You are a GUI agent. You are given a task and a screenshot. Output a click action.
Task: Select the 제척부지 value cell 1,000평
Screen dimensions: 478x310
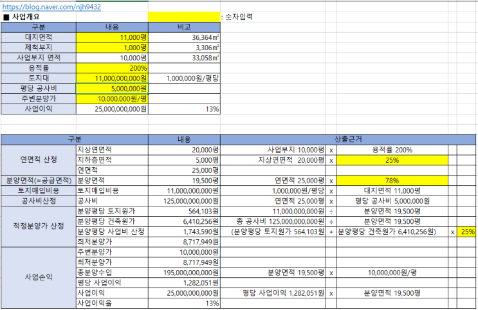coord(112,48)
